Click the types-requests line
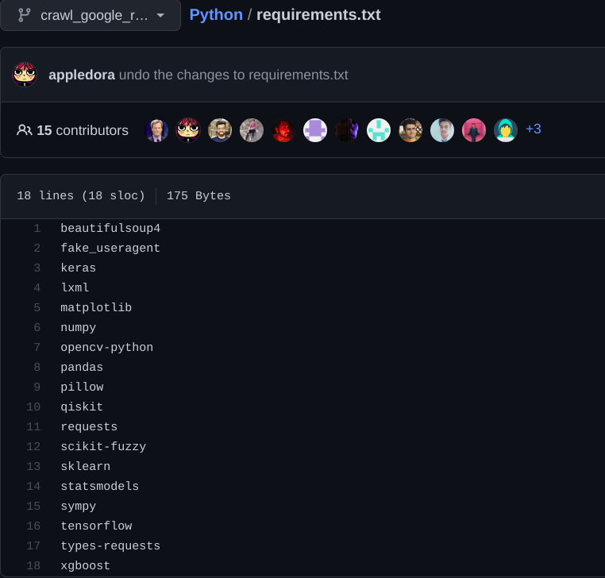This screenshot has width=605, height=578. click(x=110, y=545)
